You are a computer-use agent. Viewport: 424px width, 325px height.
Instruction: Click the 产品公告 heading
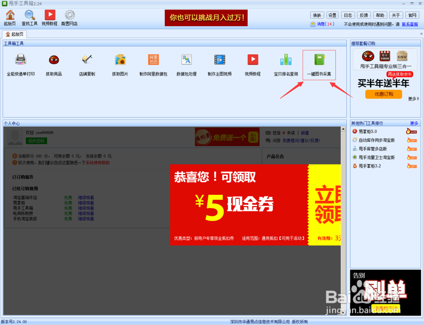pos(275,156)
